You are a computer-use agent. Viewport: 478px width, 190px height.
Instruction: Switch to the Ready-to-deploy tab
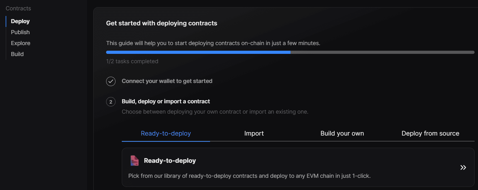coord(166,133)
